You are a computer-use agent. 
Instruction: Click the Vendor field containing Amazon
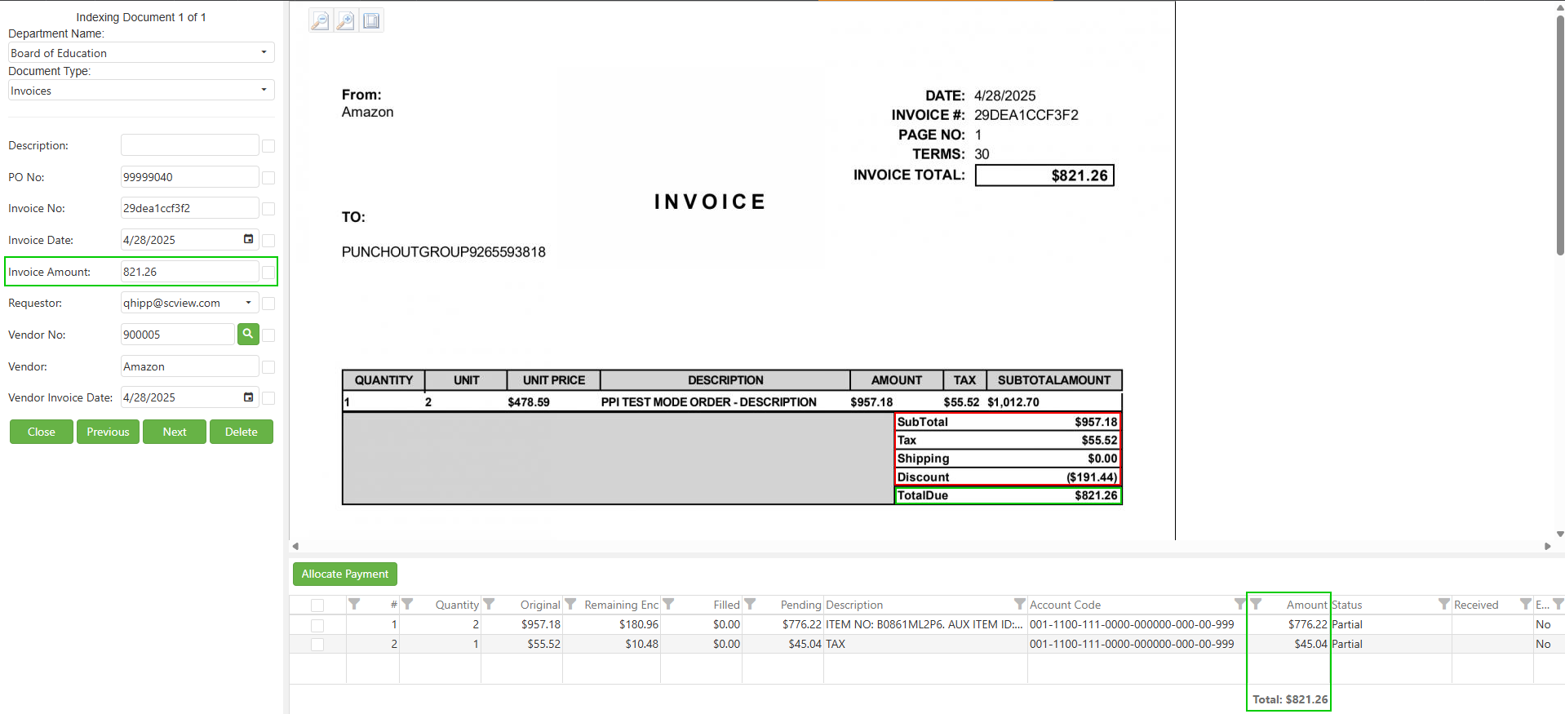(x=190, y=366)
